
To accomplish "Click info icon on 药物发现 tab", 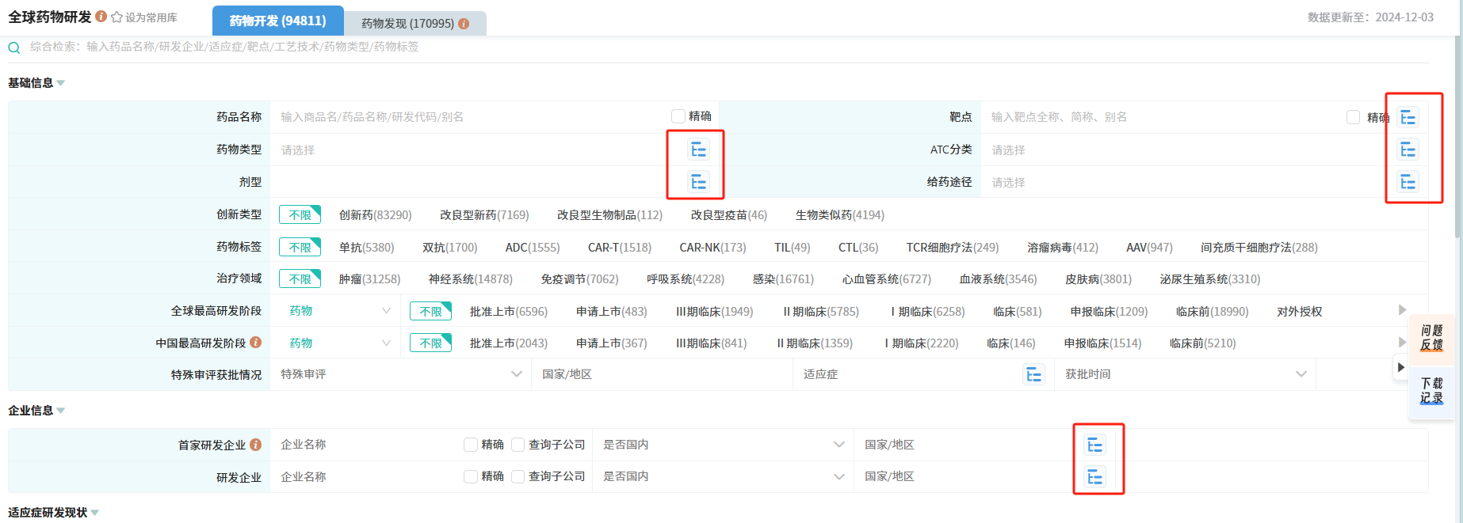I will coord(464,24).
